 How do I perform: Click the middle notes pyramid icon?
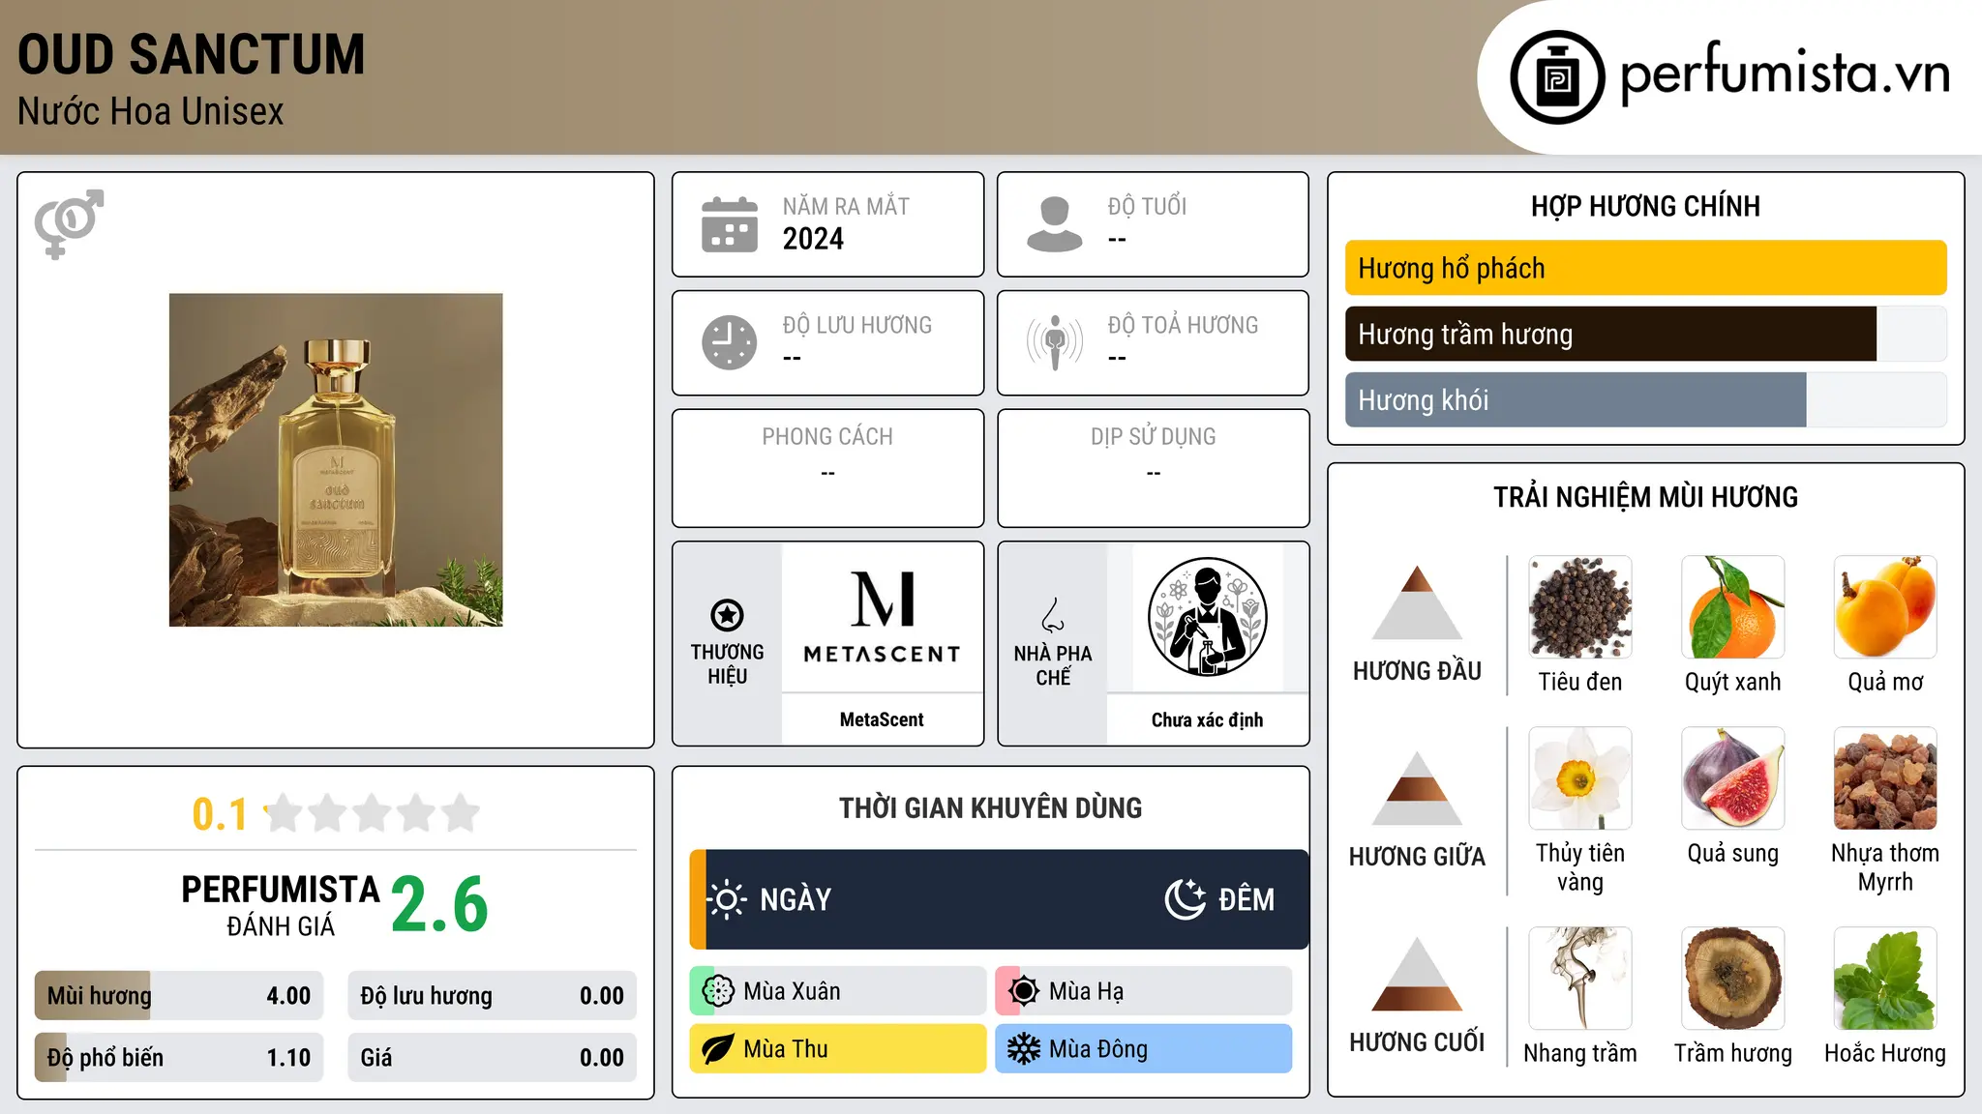point(1417,787)
